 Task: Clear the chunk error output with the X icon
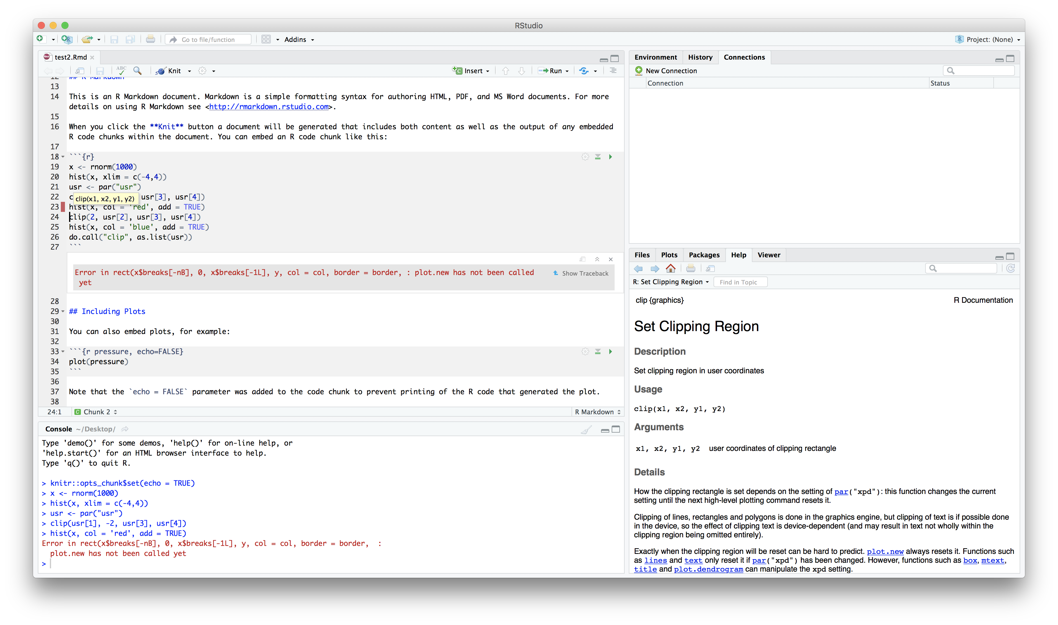click(611, 259)
